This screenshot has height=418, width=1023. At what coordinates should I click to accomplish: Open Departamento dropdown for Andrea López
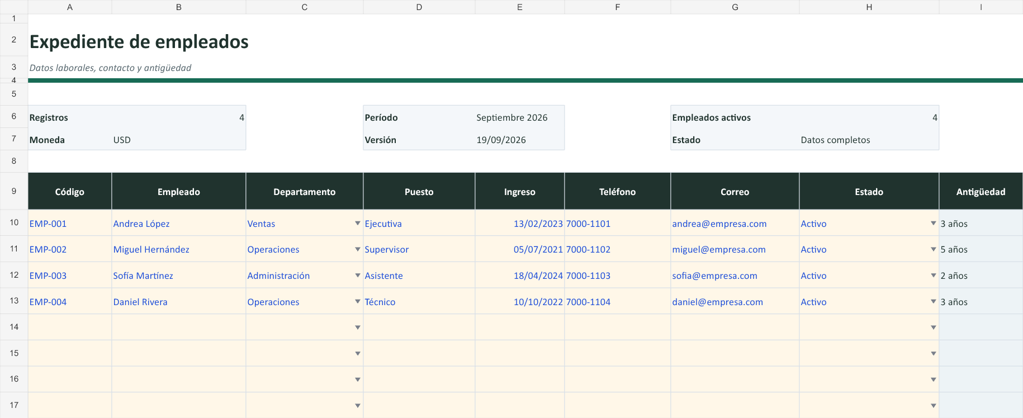coord(358,223)
